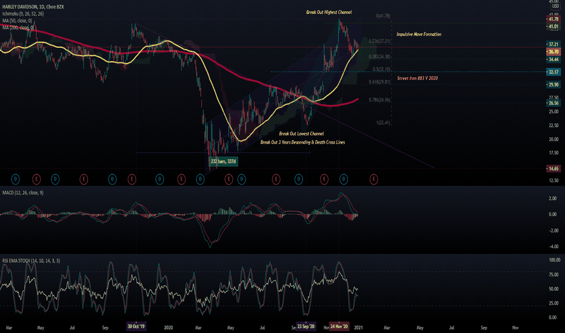Image resolution: width=565 pixels, height=333 pixels.
Task: Click the upcoming 2021 earnings E marker
Action: [373, 179]
